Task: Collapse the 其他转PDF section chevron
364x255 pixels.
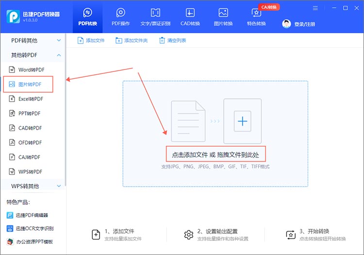Action: (59, 55)
